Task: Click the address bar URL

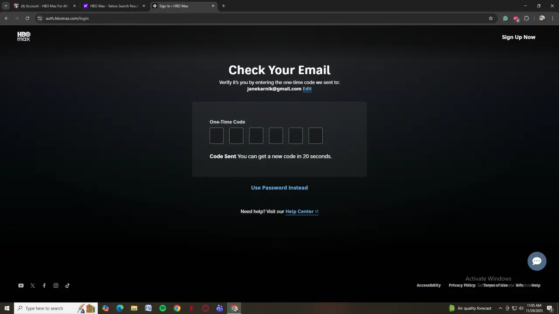Action: pos(67,18)
